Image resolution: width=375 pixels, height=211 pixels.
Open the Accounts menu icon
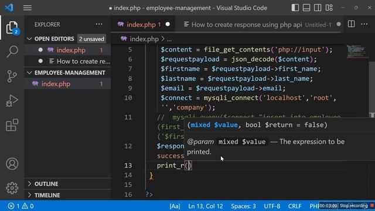coord(12,164)
